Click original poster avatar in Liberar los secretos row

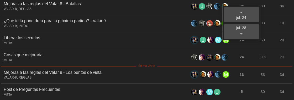click(194, 40)
